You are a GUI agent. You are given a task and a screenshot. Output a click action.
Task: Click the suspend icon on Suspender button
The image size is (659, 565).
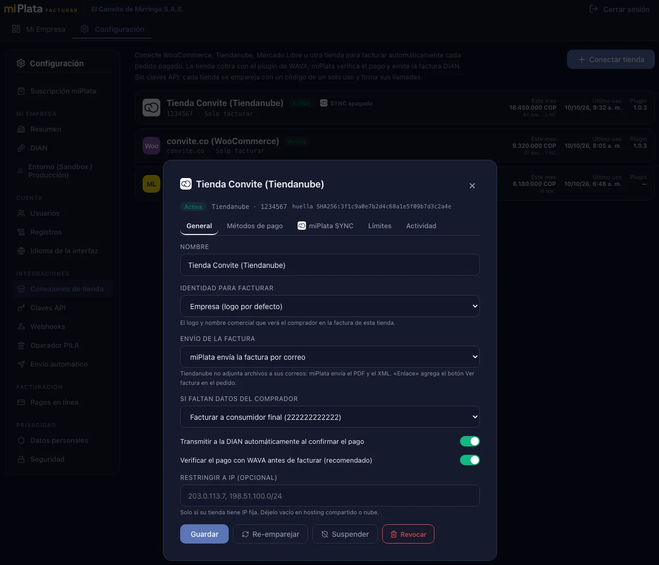point(325,534)
